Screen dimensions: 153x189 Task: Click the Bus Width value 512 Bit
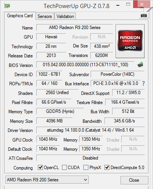pos(128,111)
